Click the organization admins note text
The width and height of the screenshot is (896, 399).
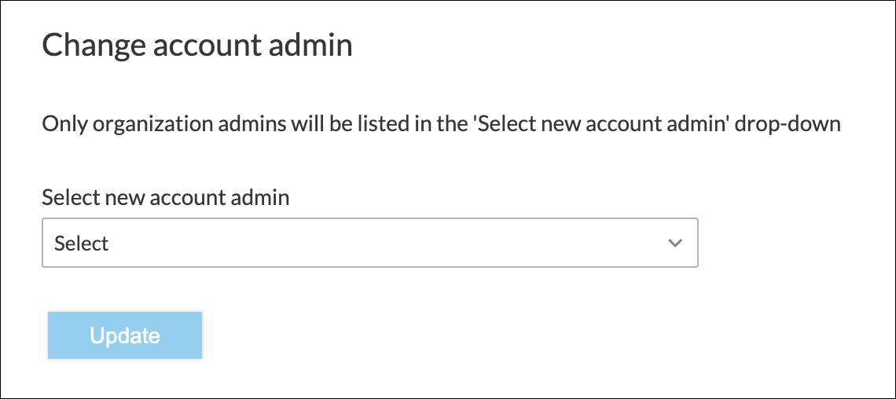click(441, 124)
